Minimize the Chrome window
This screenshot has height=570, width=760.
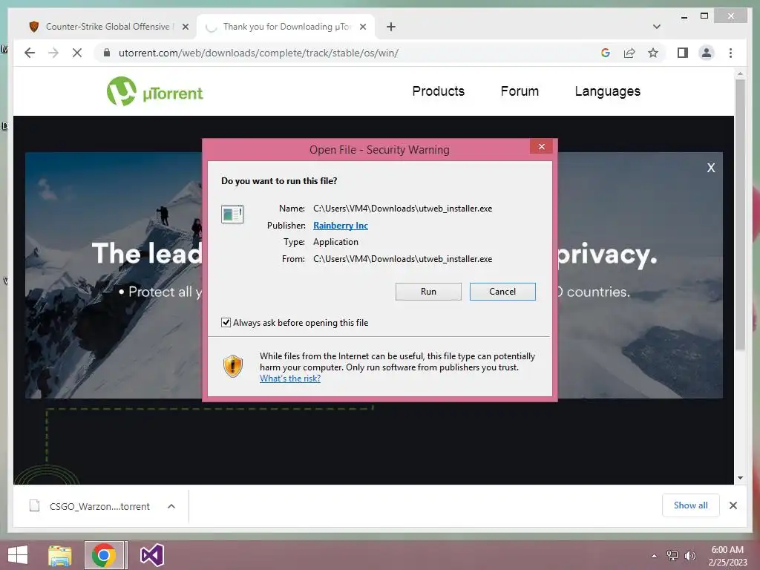pyautogui.click(x=684, y=17)
